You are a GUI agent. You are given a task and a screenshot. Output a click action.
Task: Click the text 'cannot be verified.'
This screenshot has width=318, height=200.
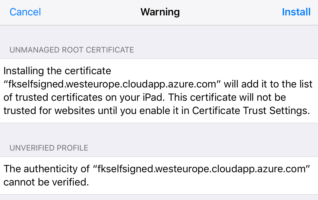pos(46,182)
